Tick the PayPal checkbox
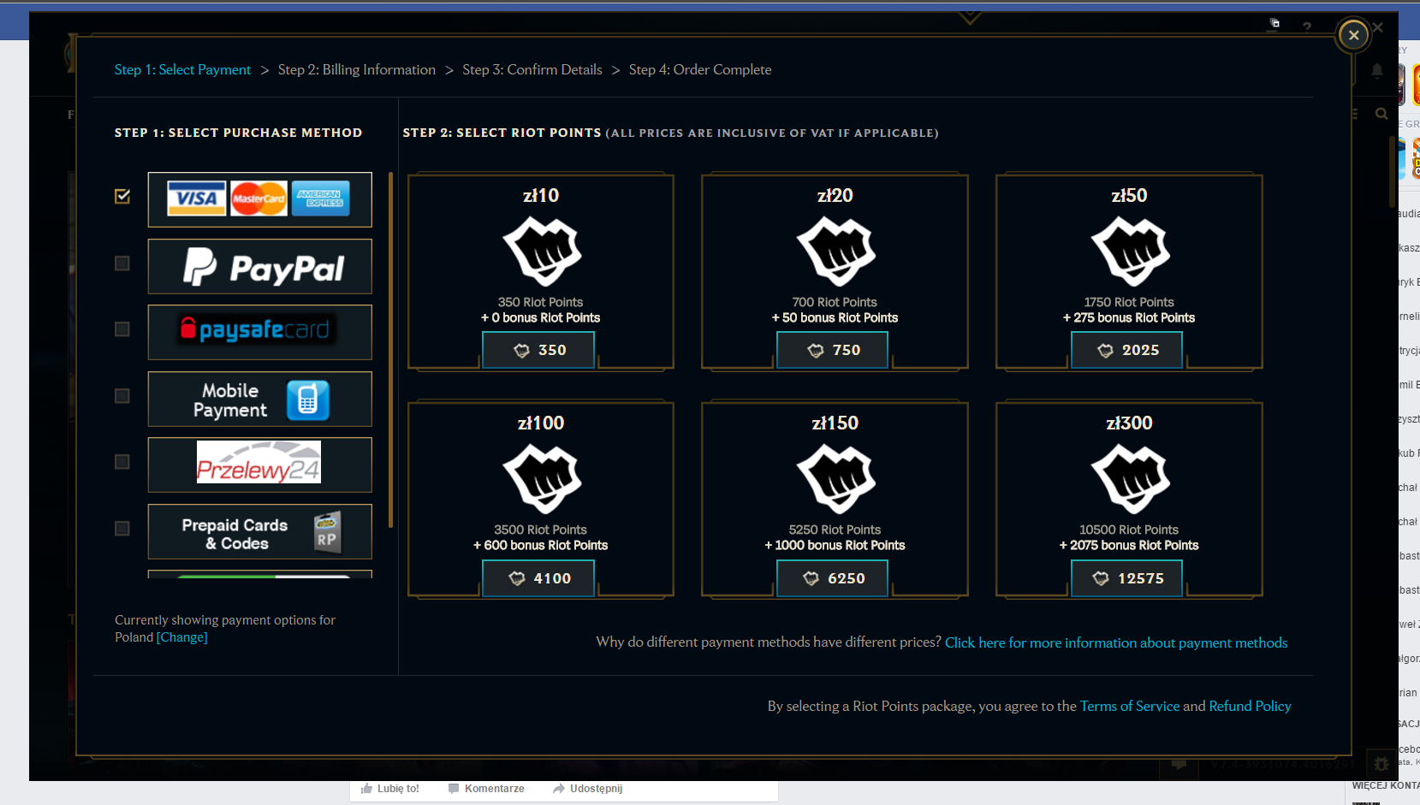 (122, 263)
